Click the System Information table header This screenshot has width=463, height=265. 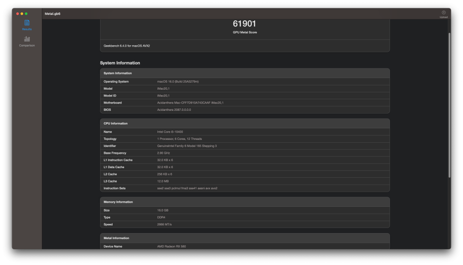[x=245, y=73]
